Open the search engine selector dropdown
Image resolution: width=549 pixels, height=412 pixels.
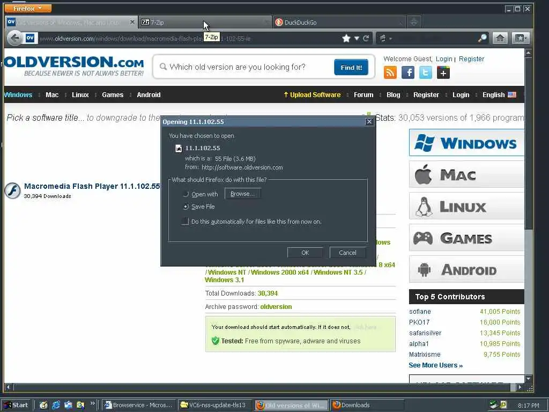(x=385, y=38)
